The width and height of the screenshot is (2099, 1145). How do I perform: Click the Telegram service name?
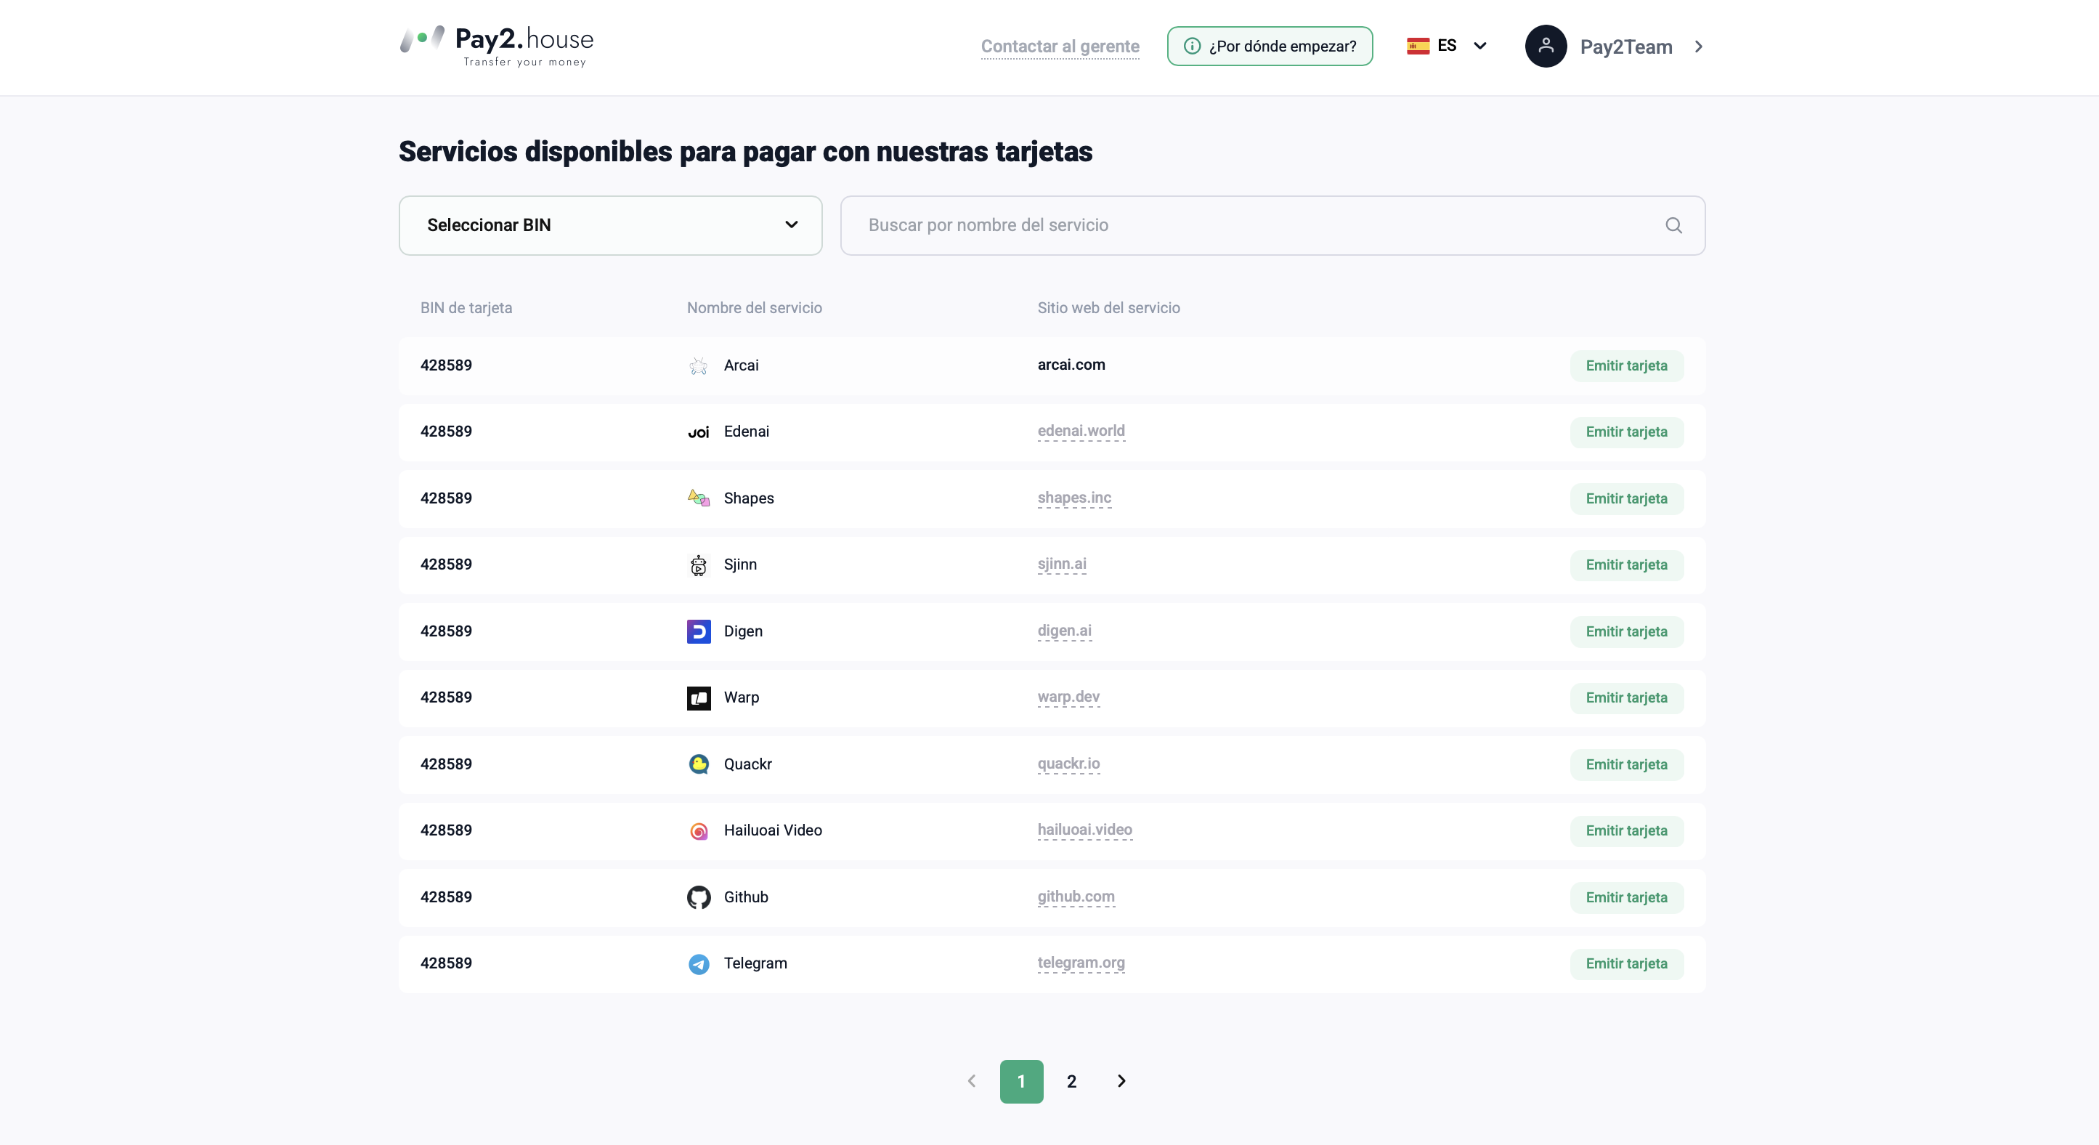point(755,963)
